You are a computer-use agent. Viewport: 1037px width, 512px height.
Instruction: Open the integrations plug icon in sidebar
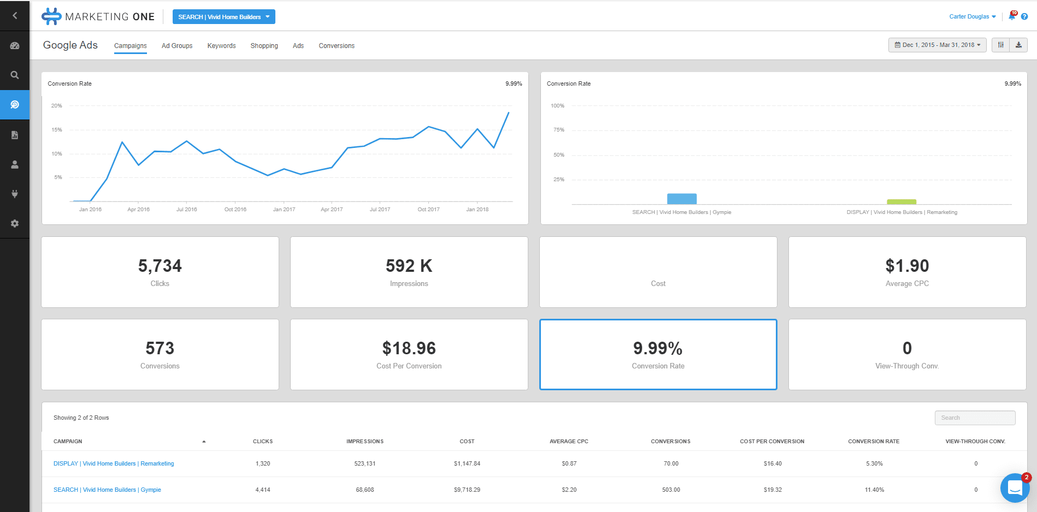[15, 194]
